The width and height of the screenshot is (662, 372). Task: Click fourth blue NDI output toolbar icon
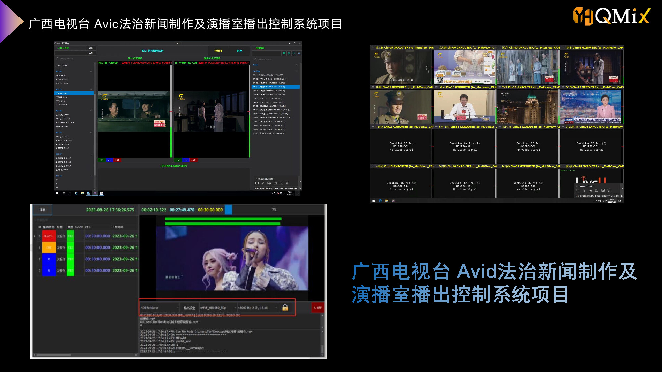pyautogui.click(x=299, y=53)
